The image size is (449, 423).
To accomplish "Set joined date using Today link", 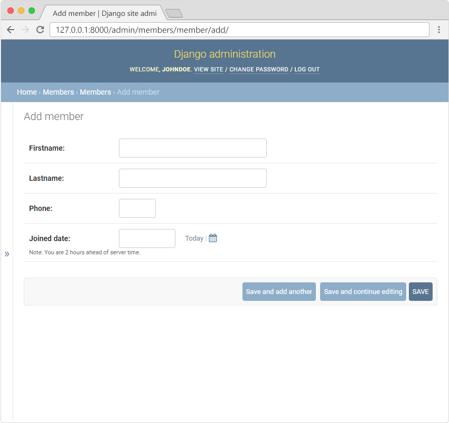I will point(194,238).
